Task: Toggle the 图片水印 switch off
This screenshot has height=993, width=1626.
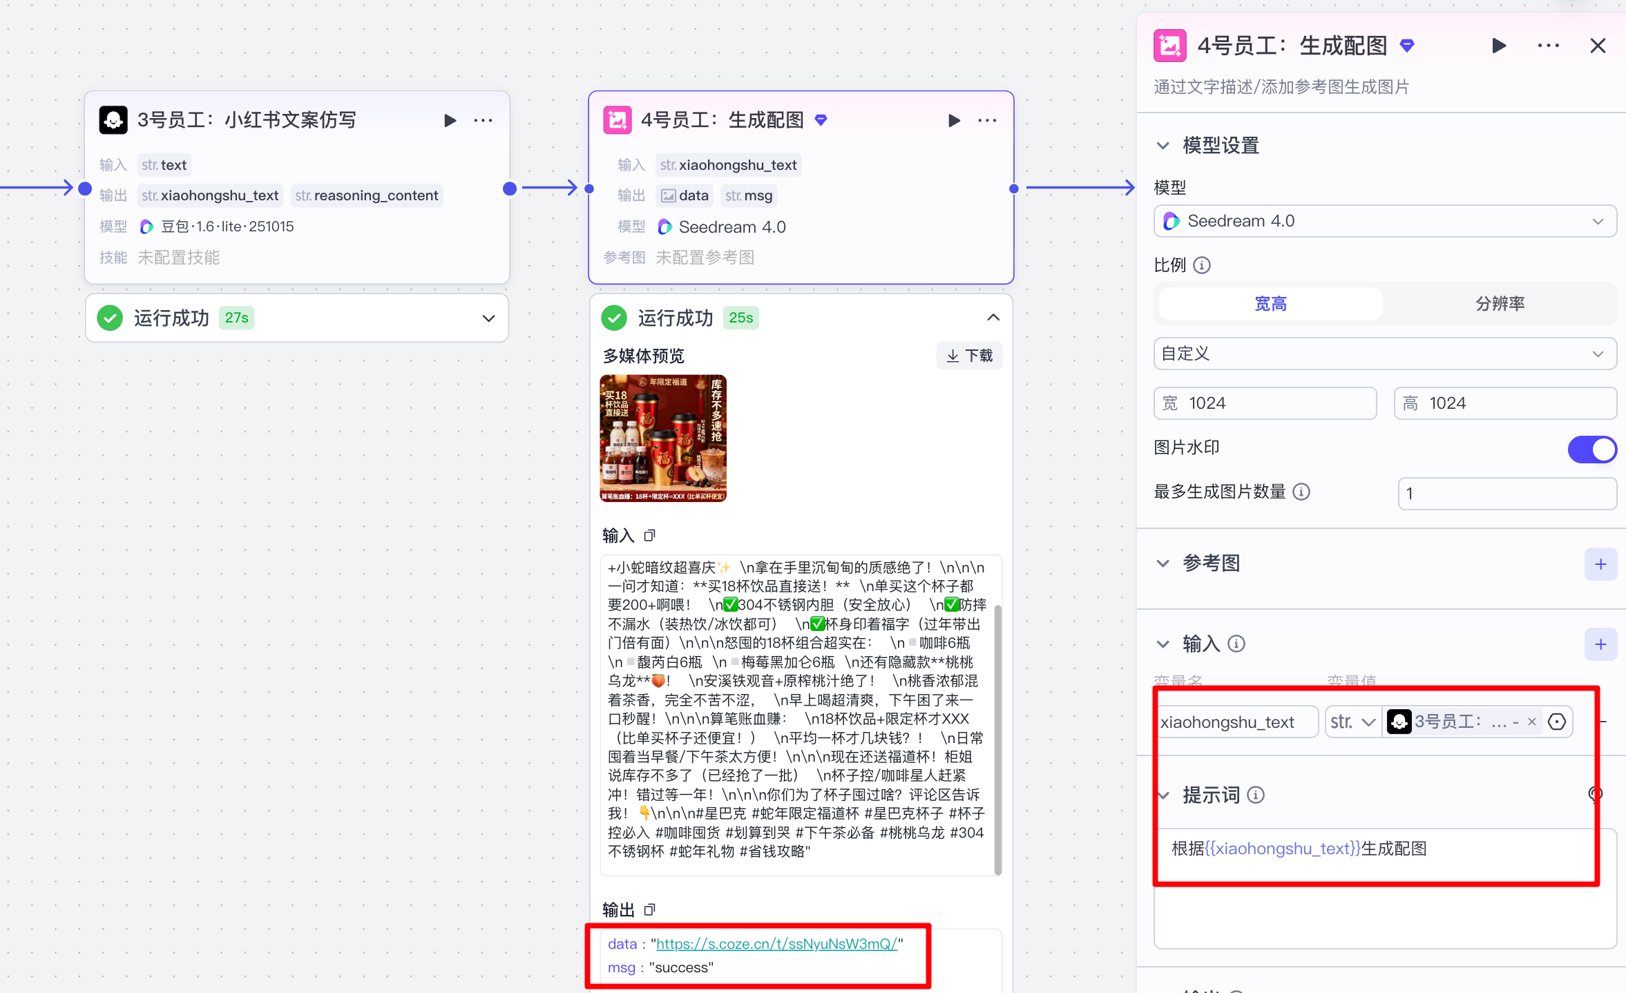Action: pos(1591,449)
